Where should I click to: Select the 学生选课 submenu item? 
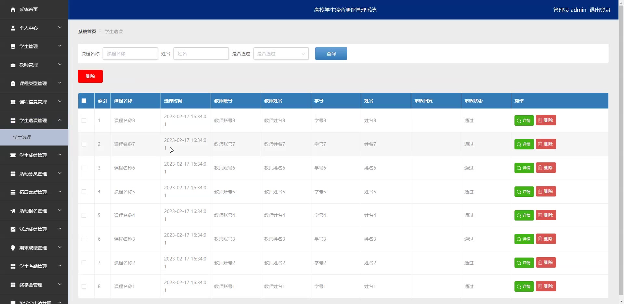[34, 137]
